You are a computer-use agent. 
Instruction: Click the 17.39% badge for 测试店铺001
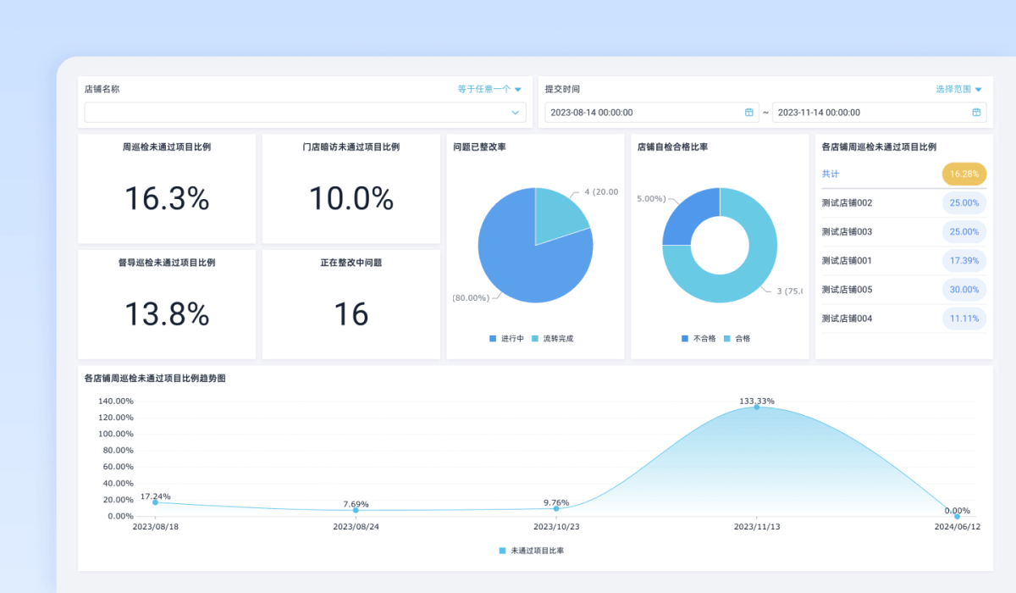(x=964, y=261)
